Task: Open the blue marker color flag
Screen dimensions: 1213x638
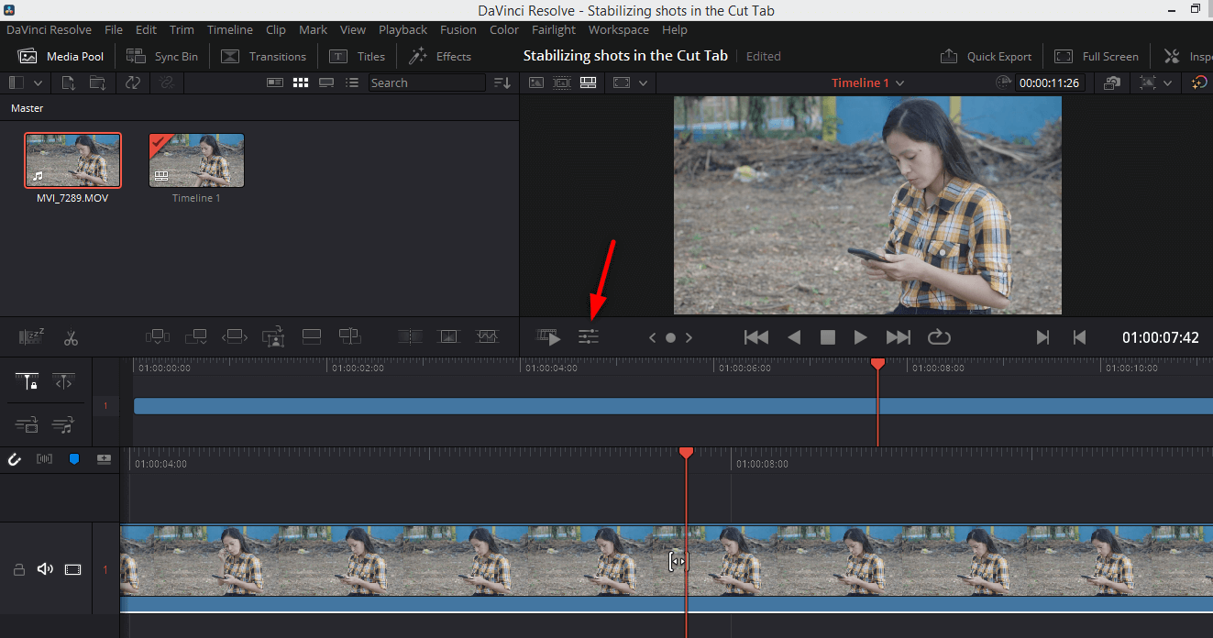Action: pyautogui.click(x=74, y=459)
